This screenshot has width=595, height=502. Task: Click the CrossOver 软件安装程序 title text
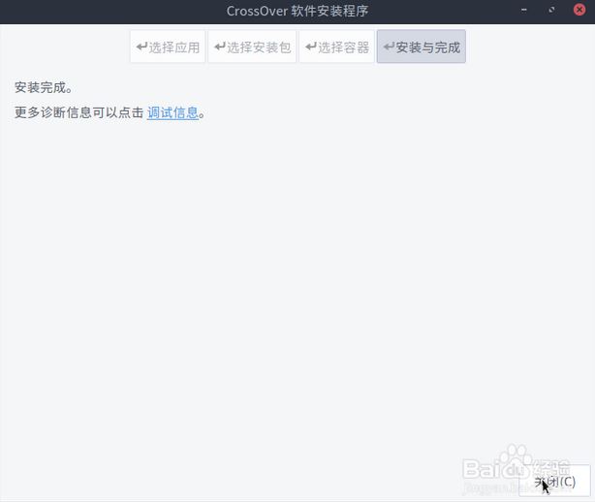pos(297,11)
